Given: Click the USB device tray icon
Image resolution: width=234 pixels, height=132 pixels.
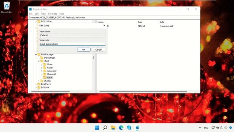Looking at the screenshot, I should (x=222, y=128).
